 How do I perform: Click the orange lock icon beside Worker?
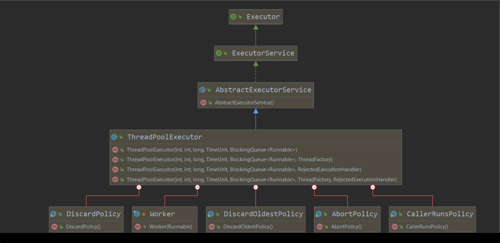point(143,214)
